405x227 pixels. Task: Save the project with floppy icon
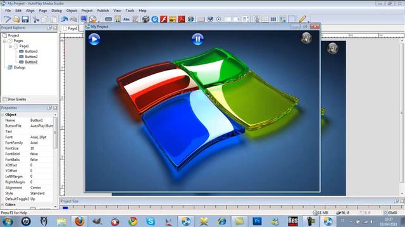click(x=25, y=20)
